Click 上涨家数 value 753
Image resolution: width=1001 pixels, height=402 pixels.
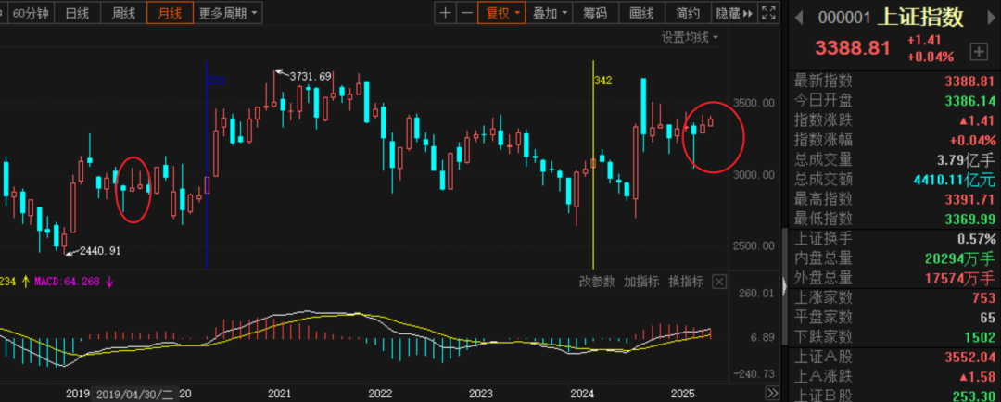983,298
